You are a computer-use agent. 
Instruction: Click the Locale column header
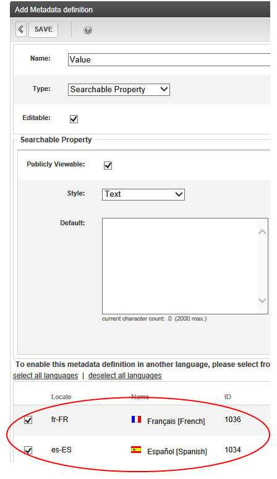[61, 397]
